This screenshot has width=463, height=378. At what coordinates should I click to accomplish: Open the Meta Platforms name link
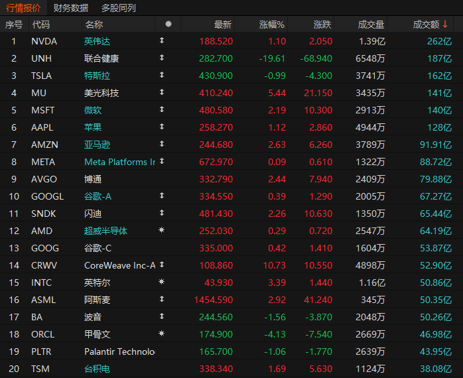point(120,162)
